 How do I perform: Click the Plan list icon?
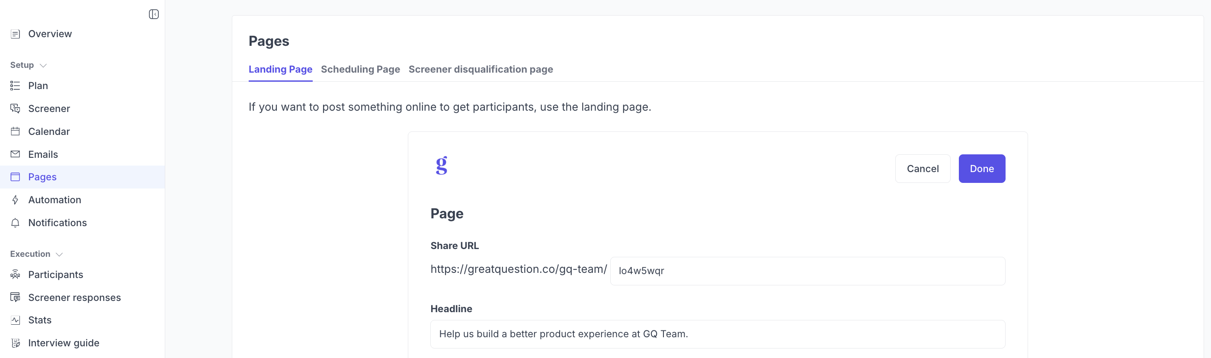pyautogui.click(x=16, y=86)
